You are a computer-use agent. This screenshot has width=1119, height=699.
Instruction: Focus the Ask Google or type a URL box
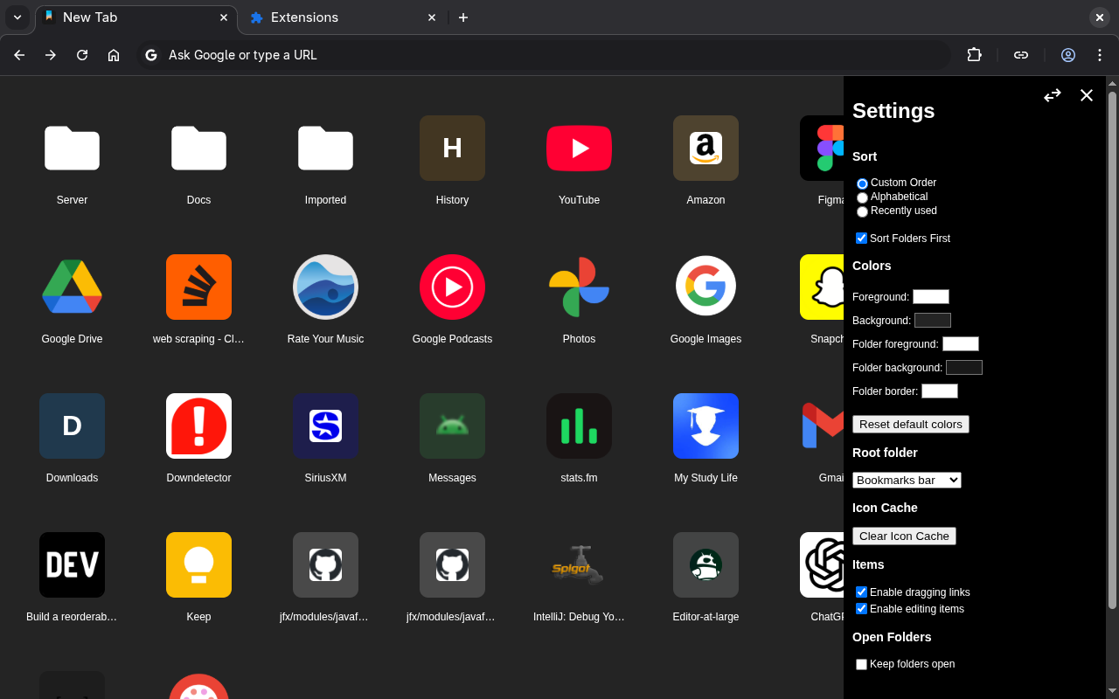pos(543,55)
